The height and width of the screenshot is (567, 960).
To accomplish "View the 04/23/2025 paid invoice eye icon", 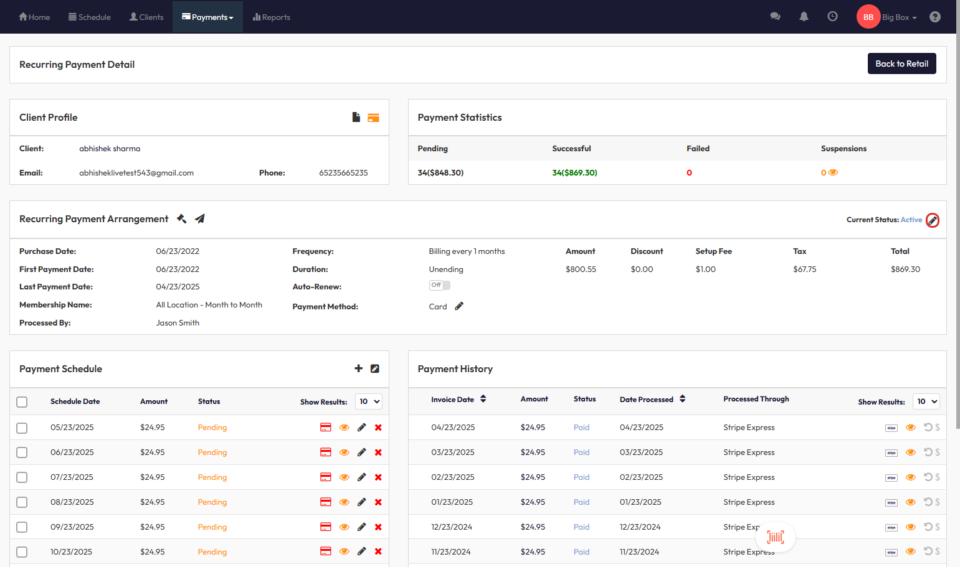I will 910,428.
